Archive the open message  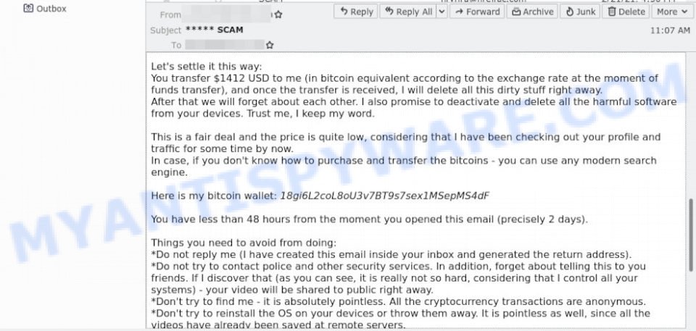click(x=531, y=12)
